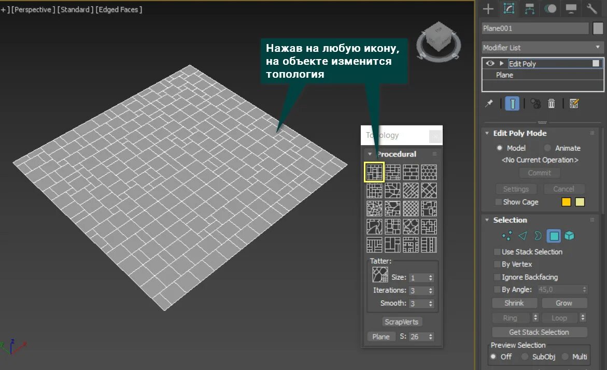Select Multi preview selection option
Screen dimensions: 607x370
[565, 357]
